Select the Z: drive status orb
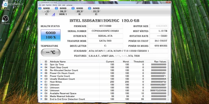The height and width of the screenshot is (104, 209). coord(90,8)
